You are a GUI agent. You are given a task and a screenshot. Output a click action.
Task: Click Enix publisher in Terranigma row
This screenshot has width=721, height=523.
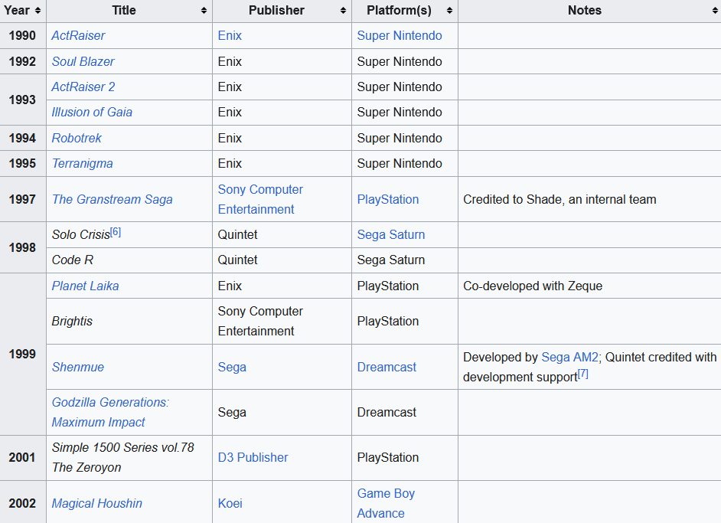pos(230,163)
